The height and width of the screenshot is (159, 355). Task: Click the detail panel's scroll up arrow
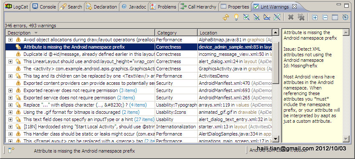[x=346, y=33]
